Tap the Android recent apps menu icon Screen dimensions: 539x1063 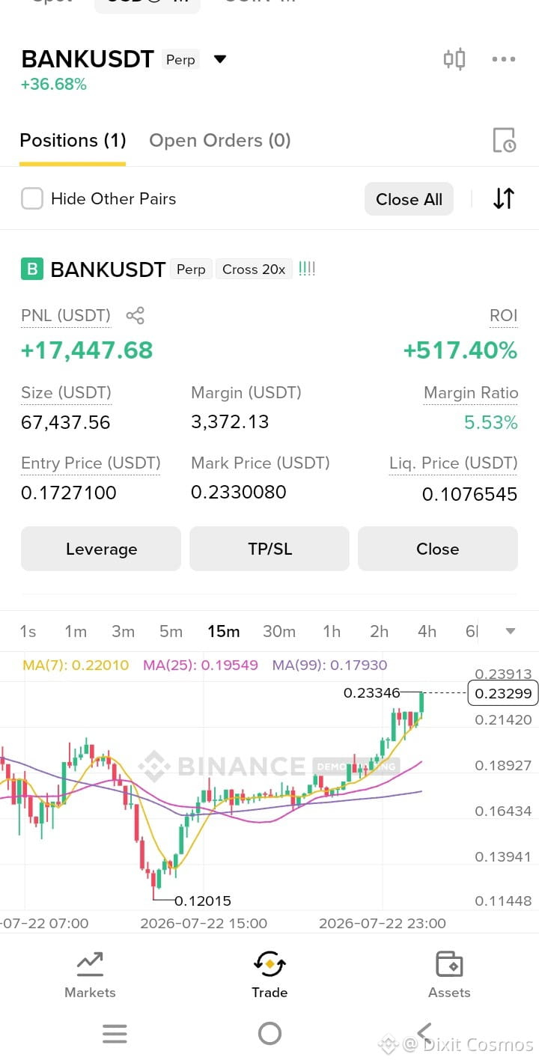[115, 1035]
